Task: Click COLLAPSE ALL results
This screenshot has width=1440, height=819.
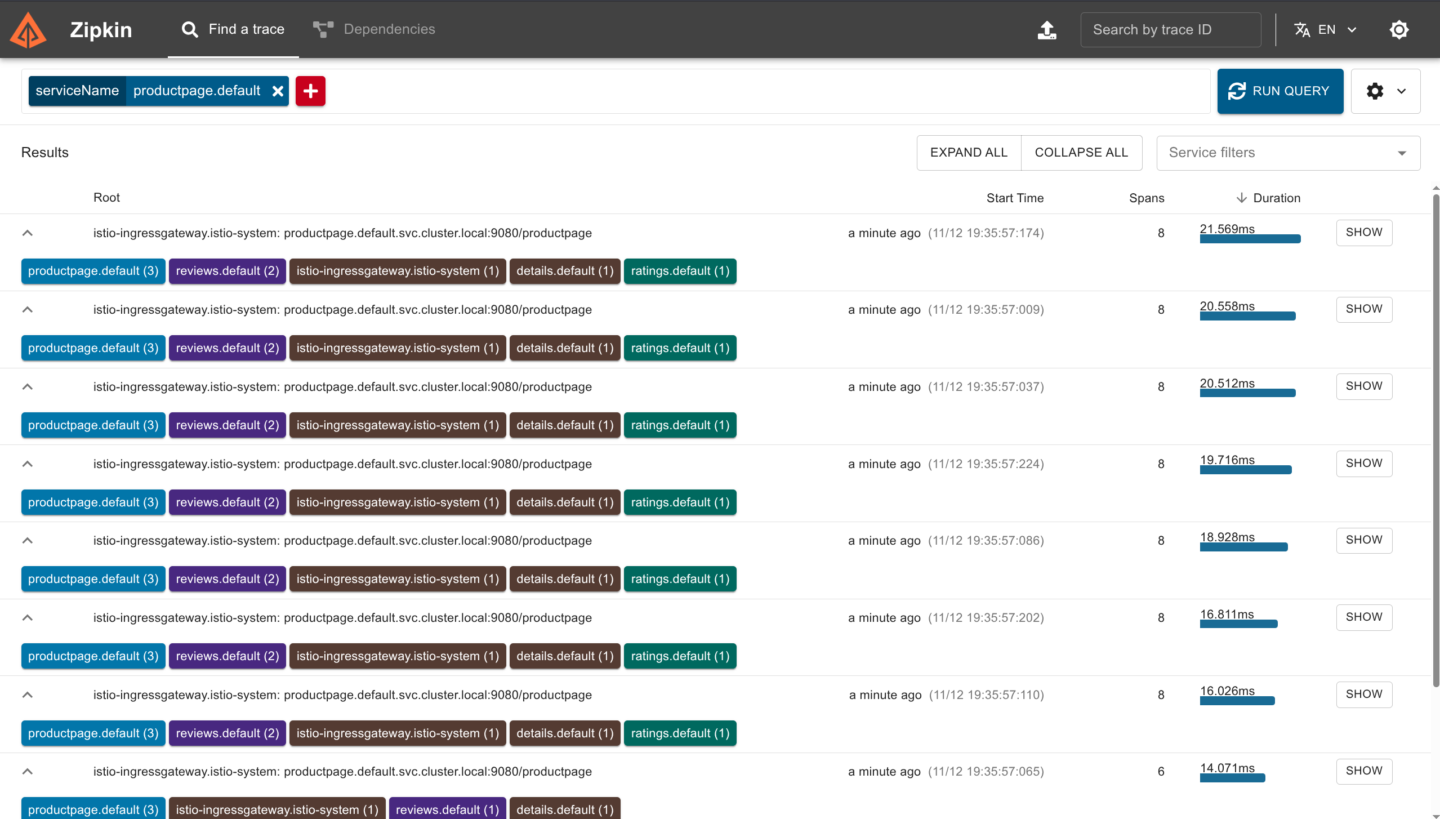Action: (x=1081, y=153)
